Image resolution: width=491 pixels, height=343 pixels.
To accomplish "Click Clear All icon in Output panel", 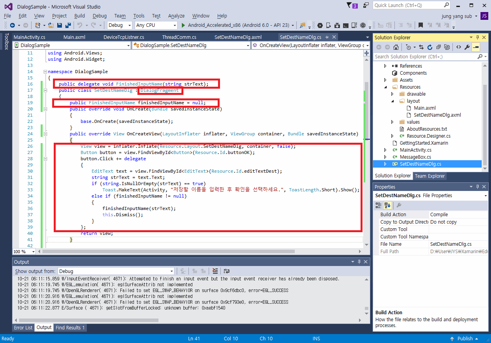I will [x=215, y=271].
